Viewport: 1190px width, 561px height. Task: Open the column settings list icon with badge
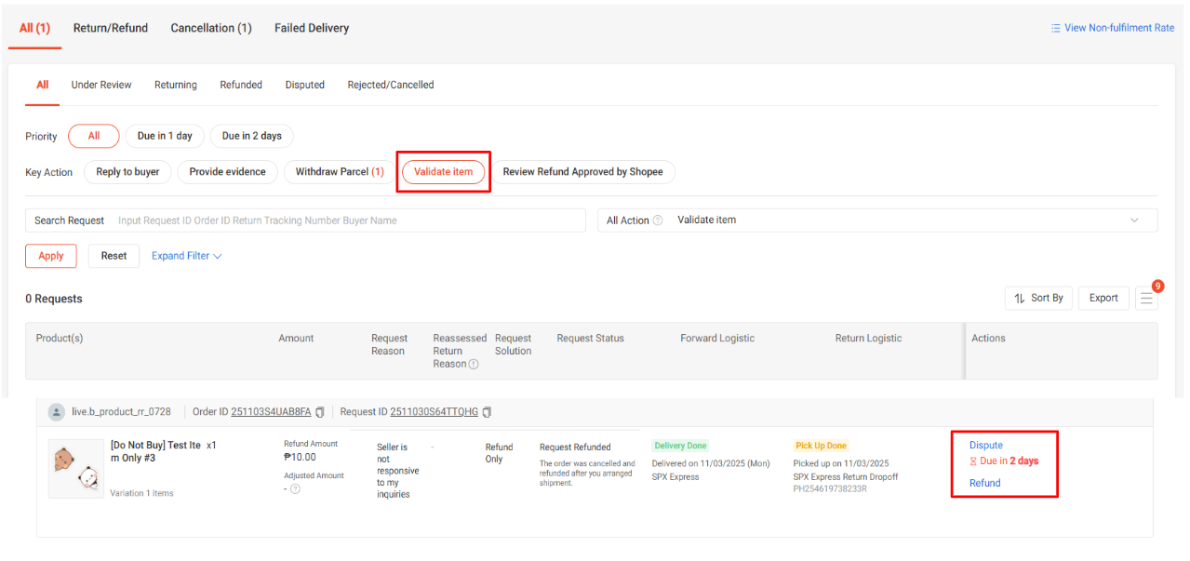(1146, 298)
